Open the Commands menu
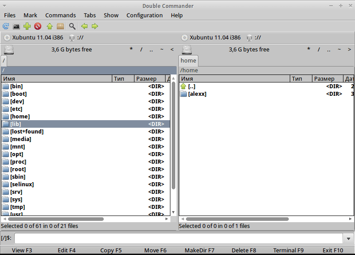Viewport: 355px width, 255px height. [60, 15]
